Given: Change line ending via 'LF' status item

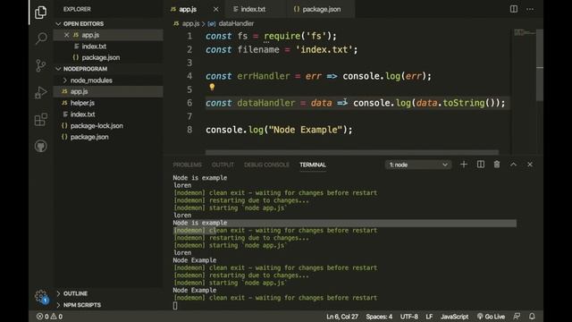Looking at the screenshot, I should [x=429, y=317].
